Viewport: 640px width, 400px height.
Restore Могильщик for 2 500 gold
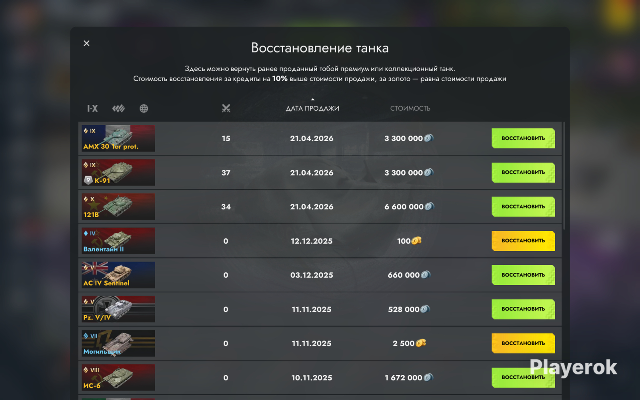(523, 343)
